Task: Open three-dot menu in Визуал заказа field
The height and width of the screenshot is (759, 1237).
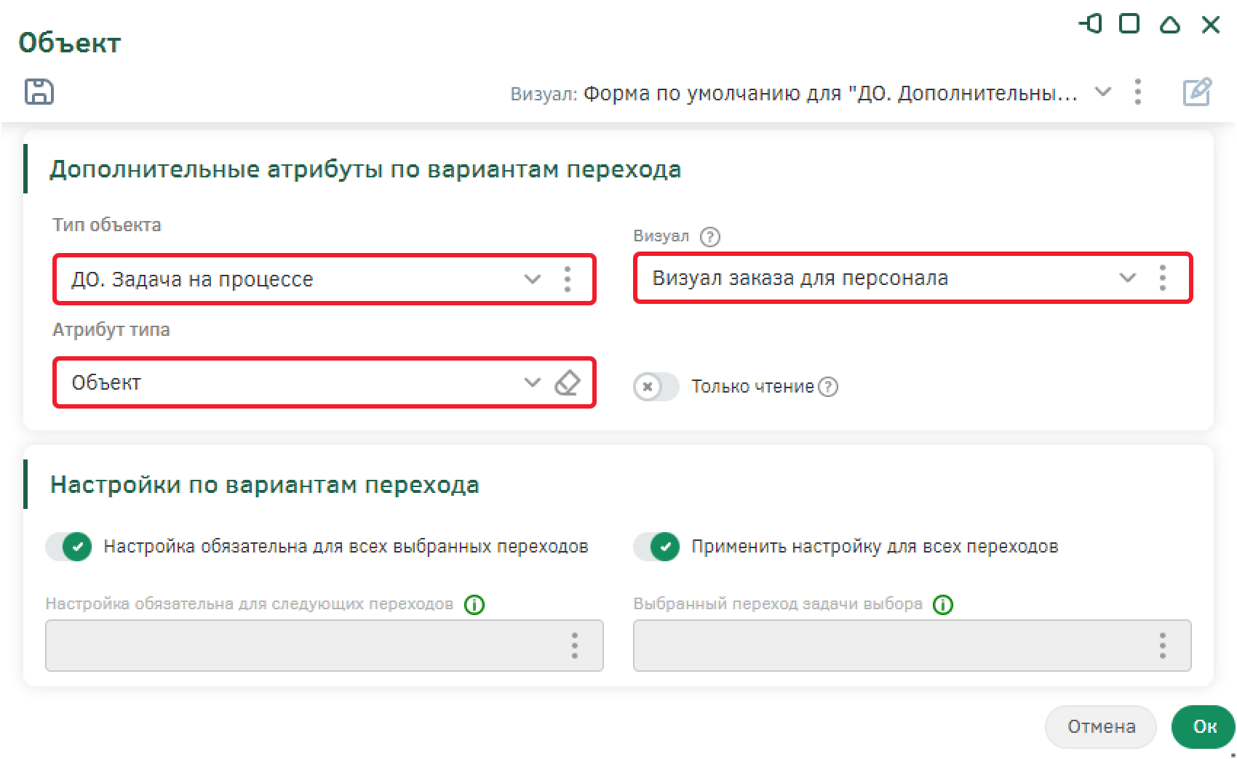Action: click(1163, 278)
